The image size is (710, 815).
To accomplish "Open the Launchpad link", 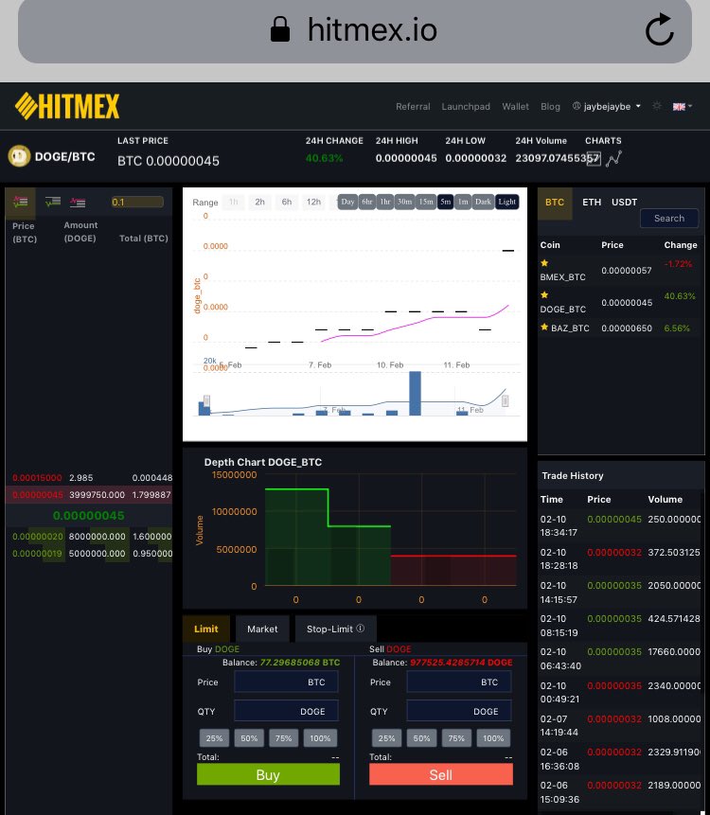I will [x=466, y=107].
